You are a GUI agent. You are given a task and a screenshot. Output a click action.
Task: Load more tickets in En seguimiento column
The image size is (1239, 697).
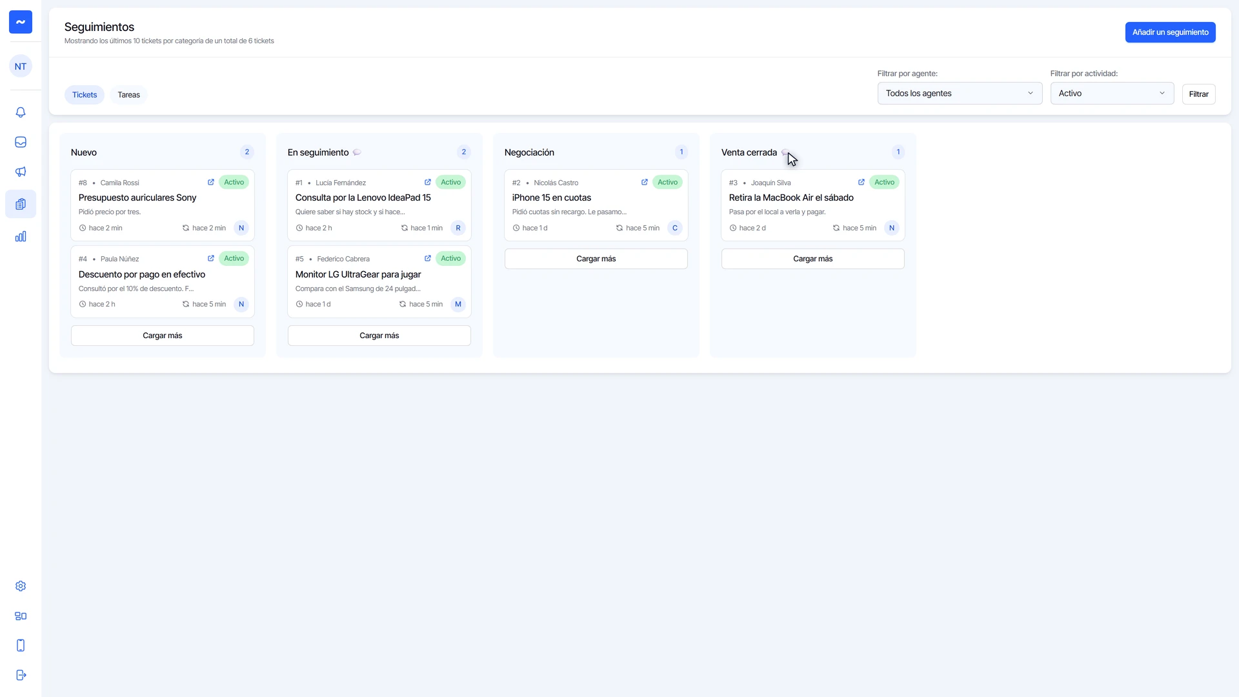(x=379, y=336)
